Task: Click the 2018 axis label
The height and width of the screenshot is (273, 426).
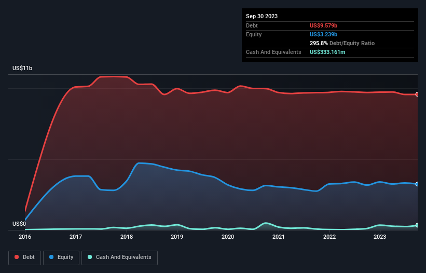Action: [x=127, y=237]
